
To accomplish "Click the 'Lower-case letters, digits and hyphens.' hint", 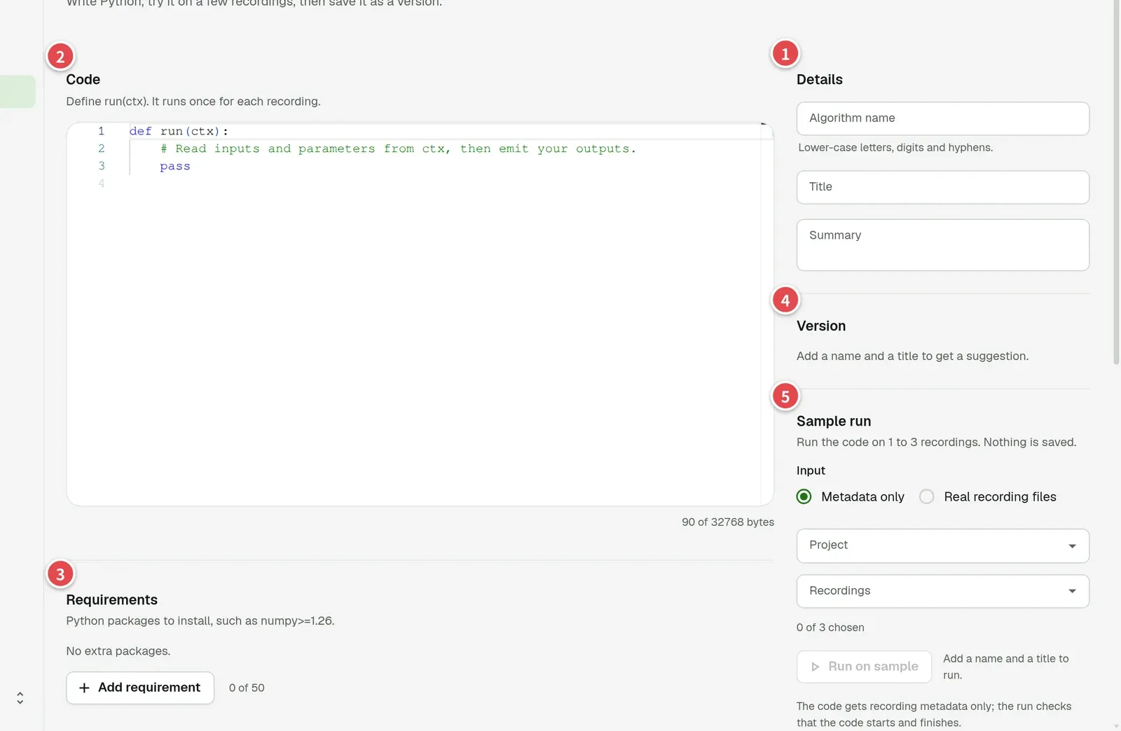I will point(895,148).
